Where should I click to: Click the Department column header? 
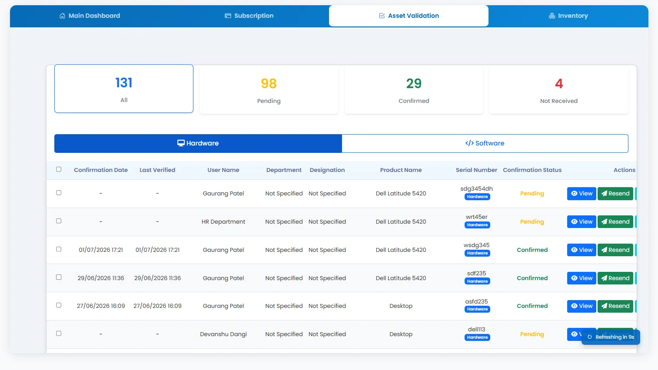pos(284,170)
